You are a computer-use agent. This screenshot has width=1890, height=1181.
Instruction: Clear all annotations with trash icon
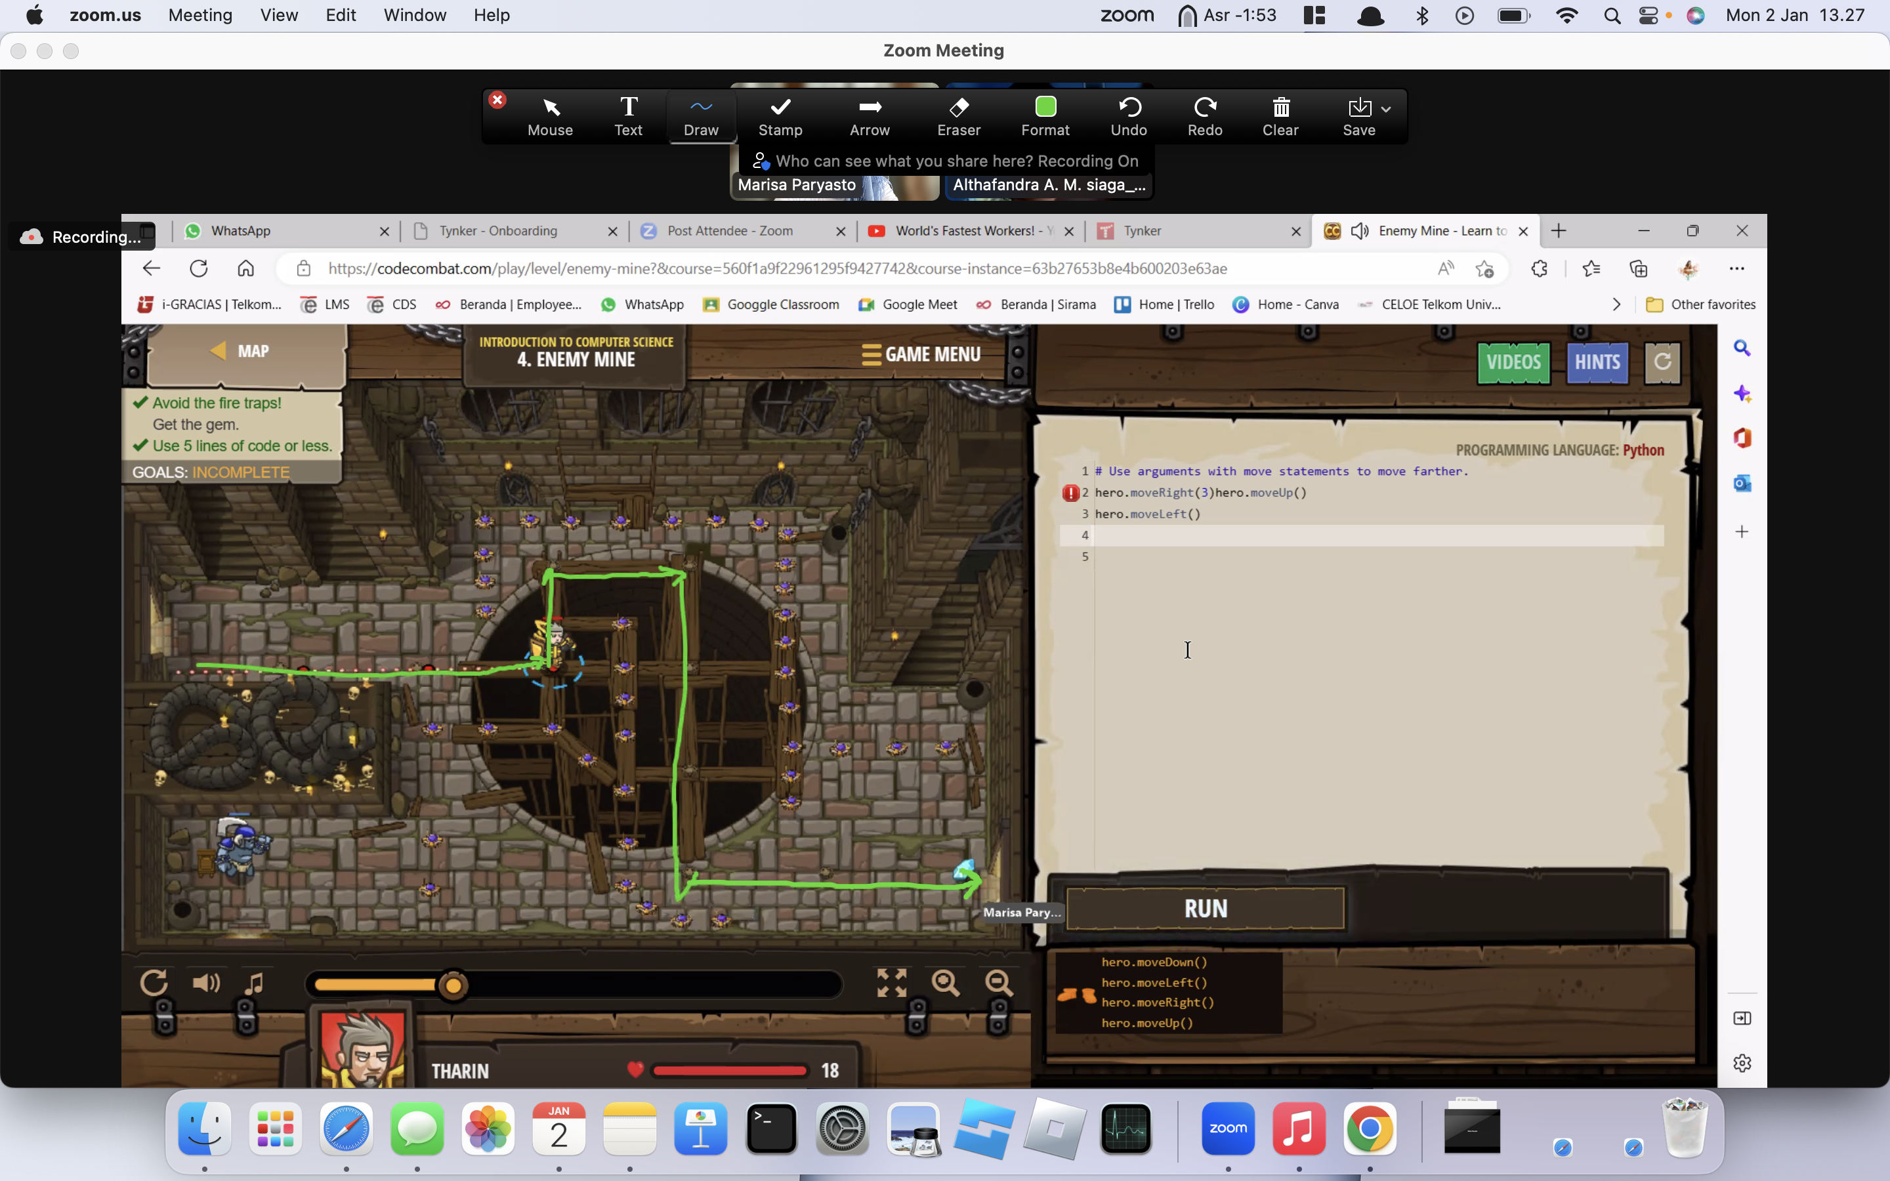tap(1280, 116)
